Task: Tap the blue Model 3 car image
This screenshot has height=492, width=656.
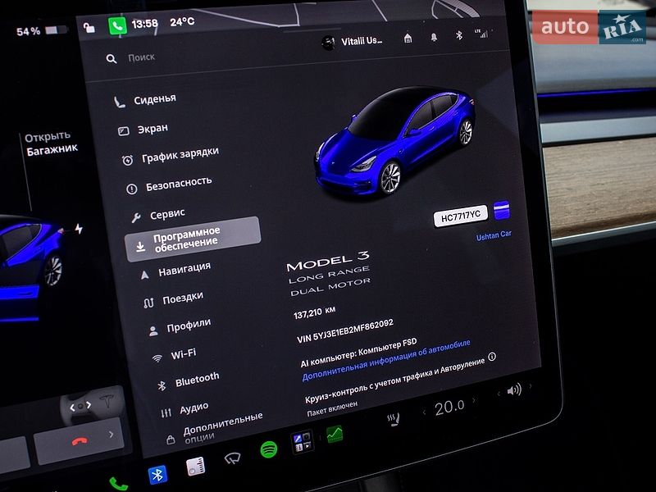Action: (395, 141)
